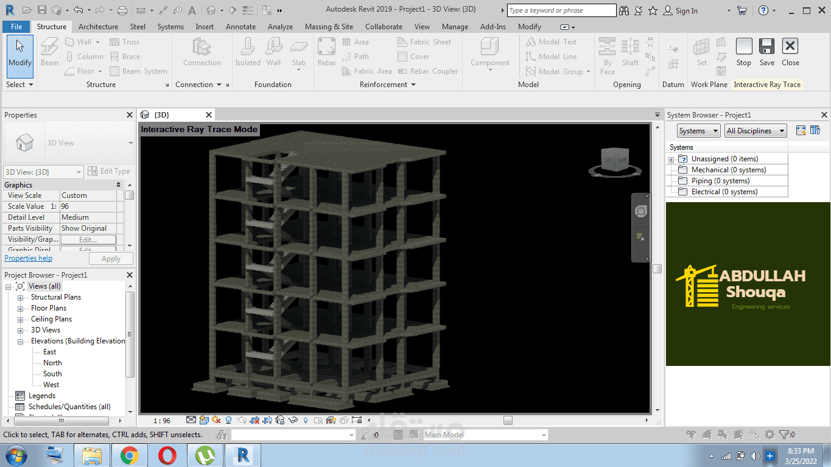831x467 pixels.
Task: Open the 3D View: {3D} properties dropdown
Action: pyautogui.click(x=43, y=172)
